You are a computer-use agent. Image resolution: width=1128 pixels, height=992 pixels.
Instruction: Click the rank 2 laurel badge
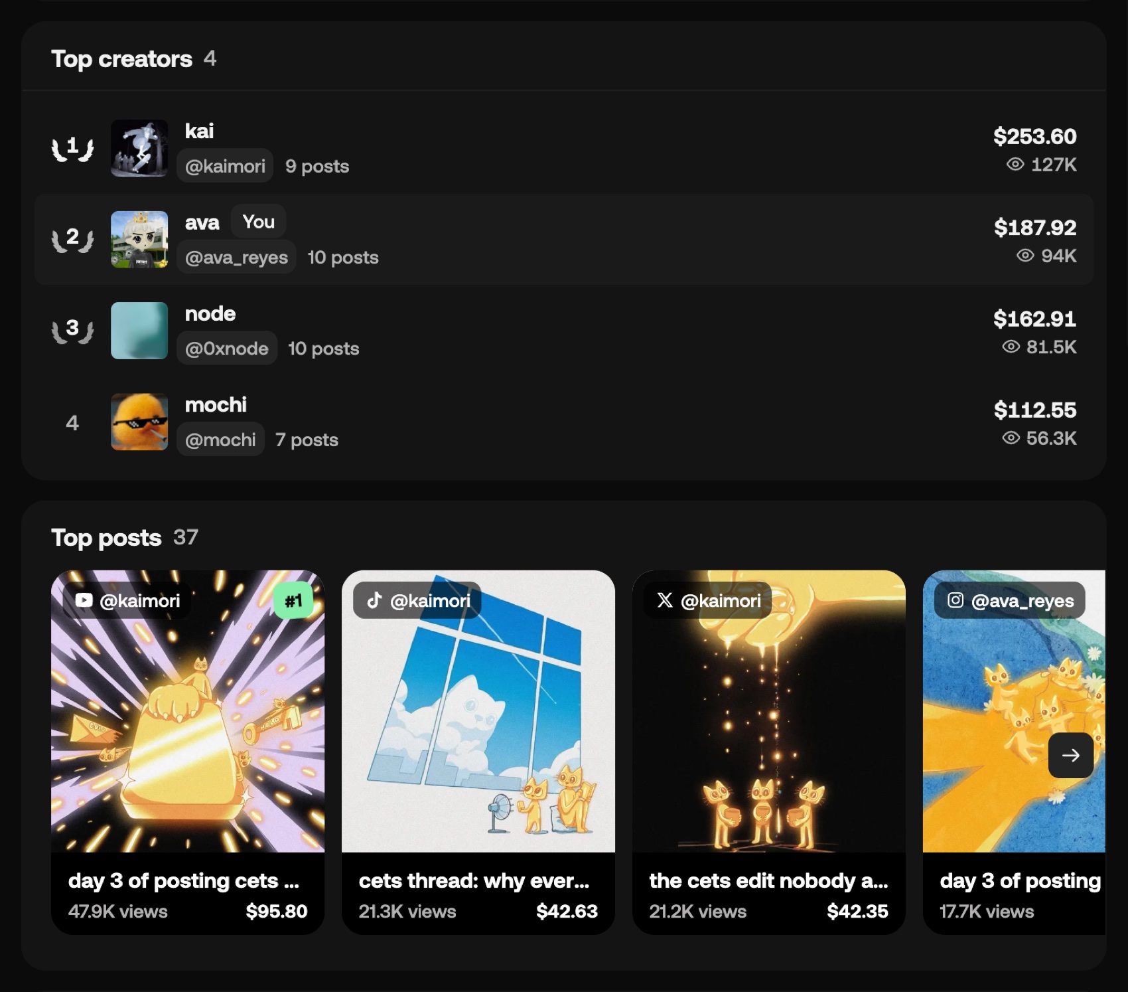tap(72, 239)
